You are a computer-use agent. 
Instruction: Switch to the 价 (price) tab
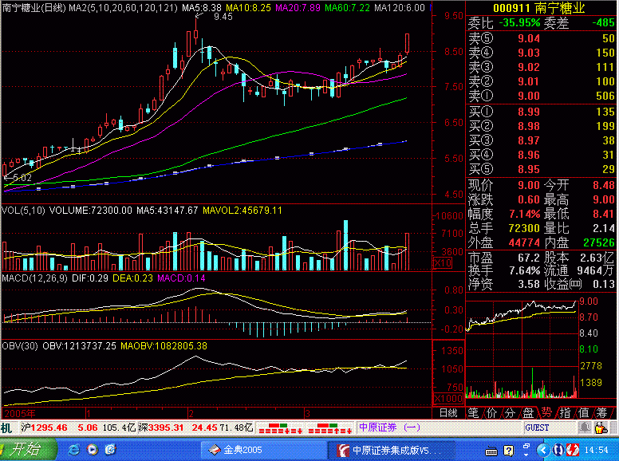click(491, 412)
